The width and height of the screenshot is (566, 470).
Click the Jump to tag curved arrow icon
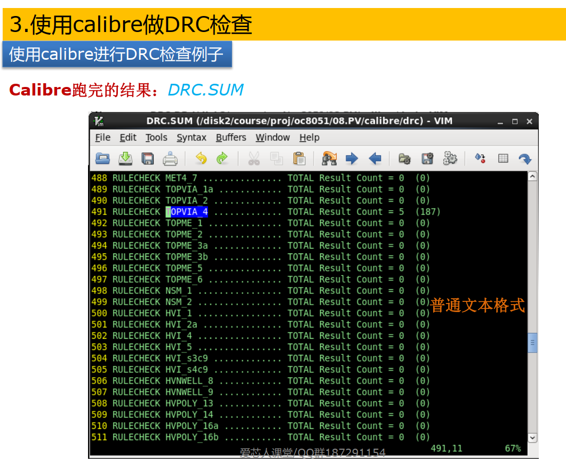(x=525, y=158)
